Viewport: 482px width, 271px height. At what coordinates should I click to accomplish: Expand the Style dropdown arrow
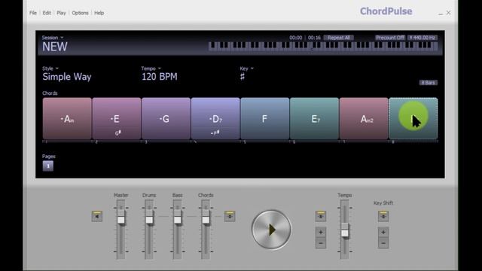(57, 69)
